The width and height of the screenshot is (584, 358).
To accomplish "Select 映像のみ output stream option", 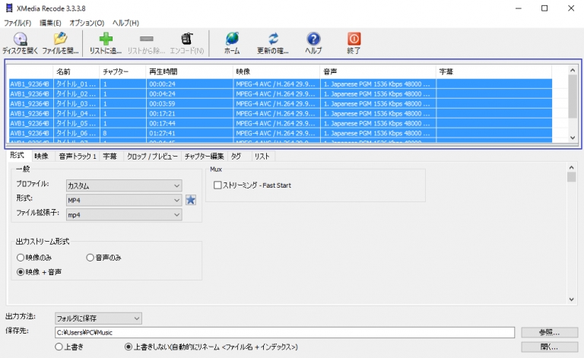I will [21, 258].
